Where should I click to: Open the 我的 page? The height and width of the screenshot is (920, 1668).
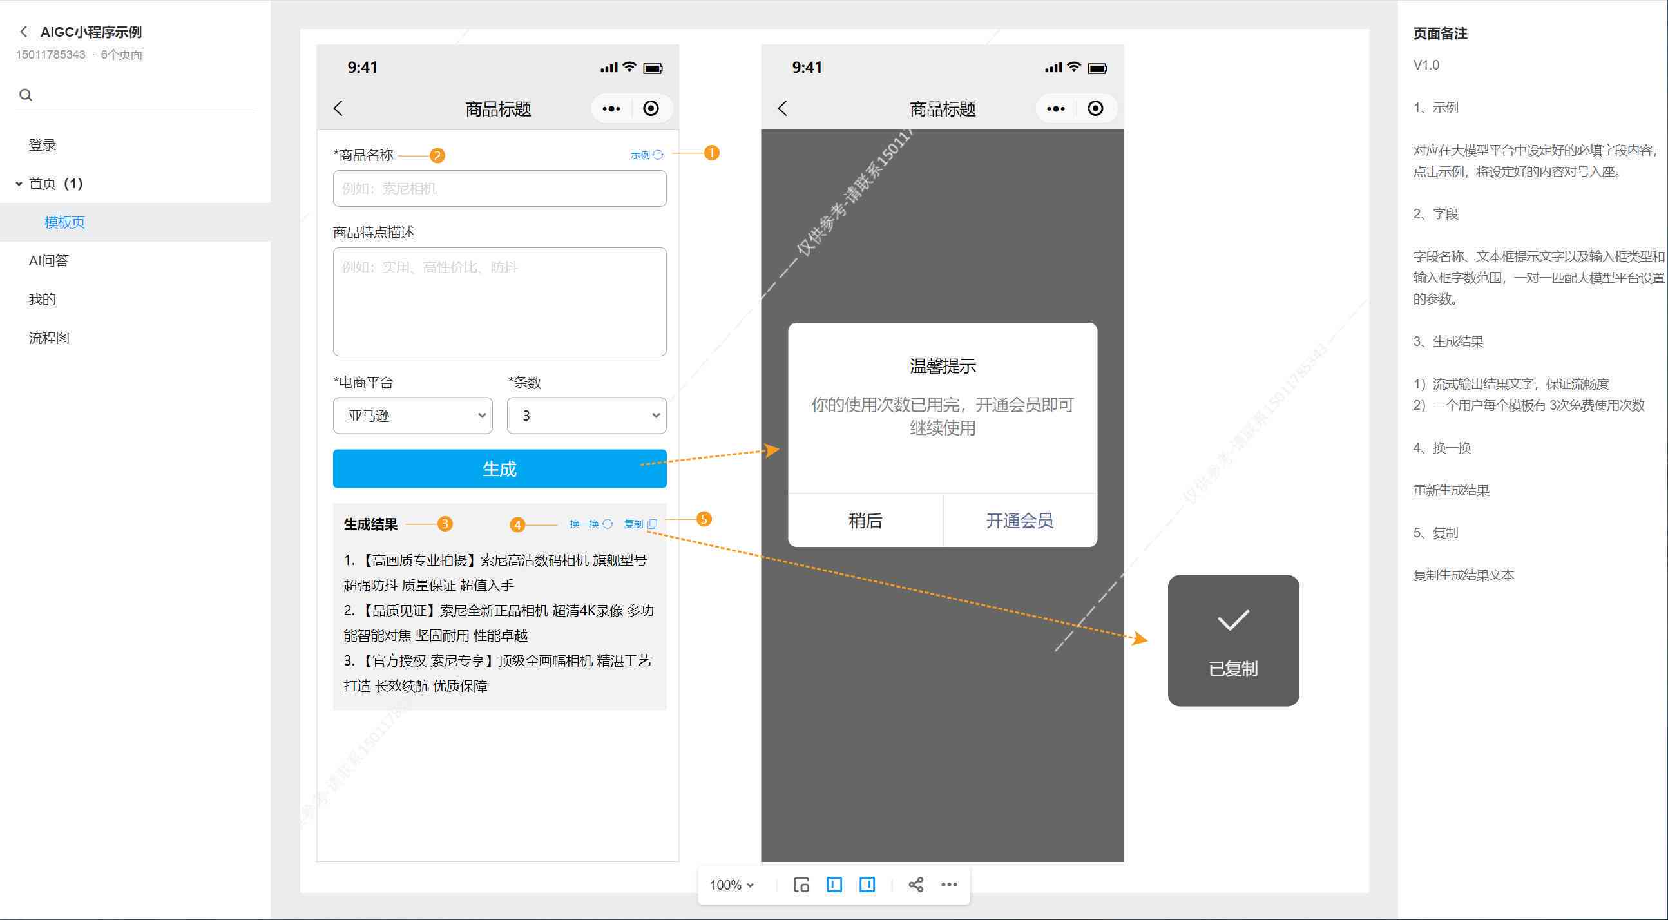[43, 299]
